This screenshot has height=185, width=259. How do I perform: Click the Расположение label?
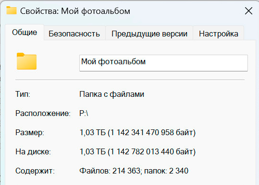coord(43,113)
